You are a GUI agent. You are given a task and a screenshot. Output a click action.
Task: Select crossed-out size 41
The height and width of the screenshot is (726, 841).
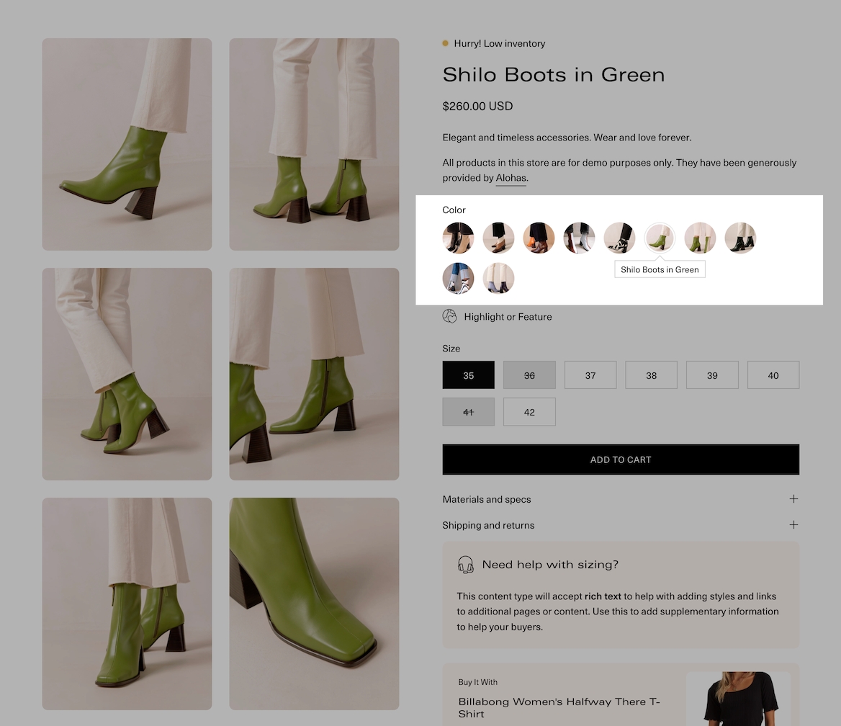(468, 412)
